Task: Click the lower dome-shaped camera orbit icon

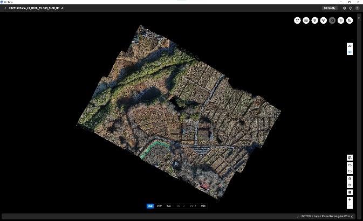Action: [x=350, y=171]
